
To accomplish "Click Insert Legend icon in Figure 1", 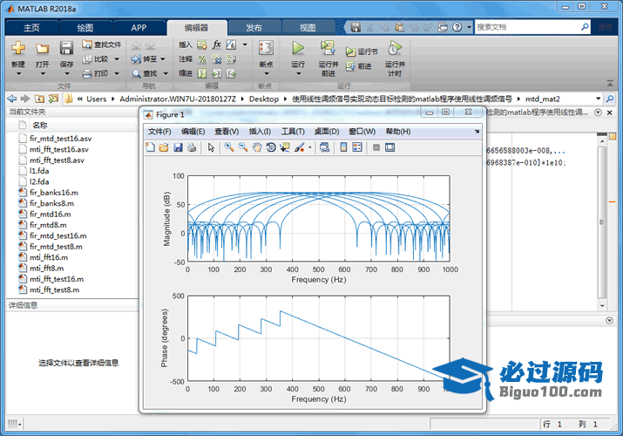I will pyautogui.click(x=357, y=147).
